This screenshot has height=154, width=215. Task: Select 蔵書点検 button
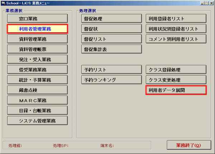(x=37, y=90)
